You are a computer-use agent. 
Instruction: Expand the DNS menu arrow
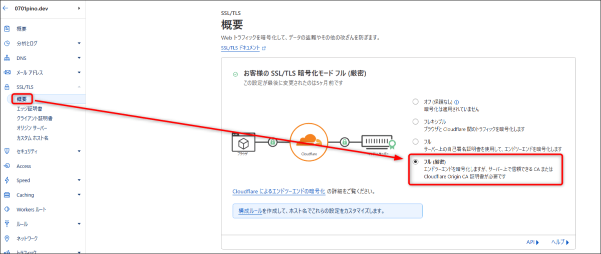pos(79,58)
